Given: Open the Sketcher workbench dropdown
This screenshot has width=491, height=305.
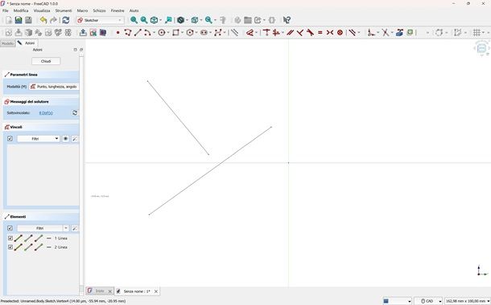Looking at the screenshot, I should click(x=100, y=20).
